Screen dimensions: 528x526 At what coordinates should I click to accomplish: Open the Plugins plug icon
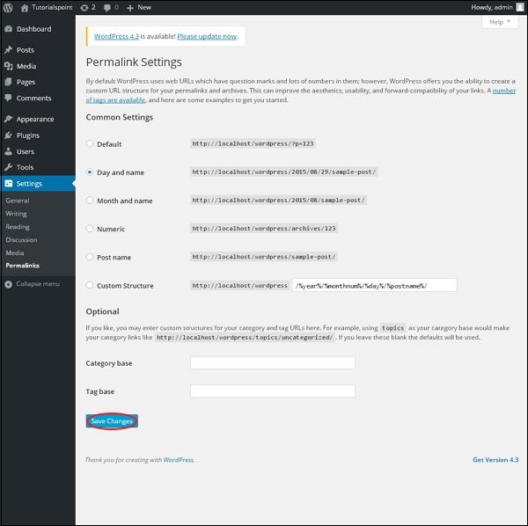(8, 135)
